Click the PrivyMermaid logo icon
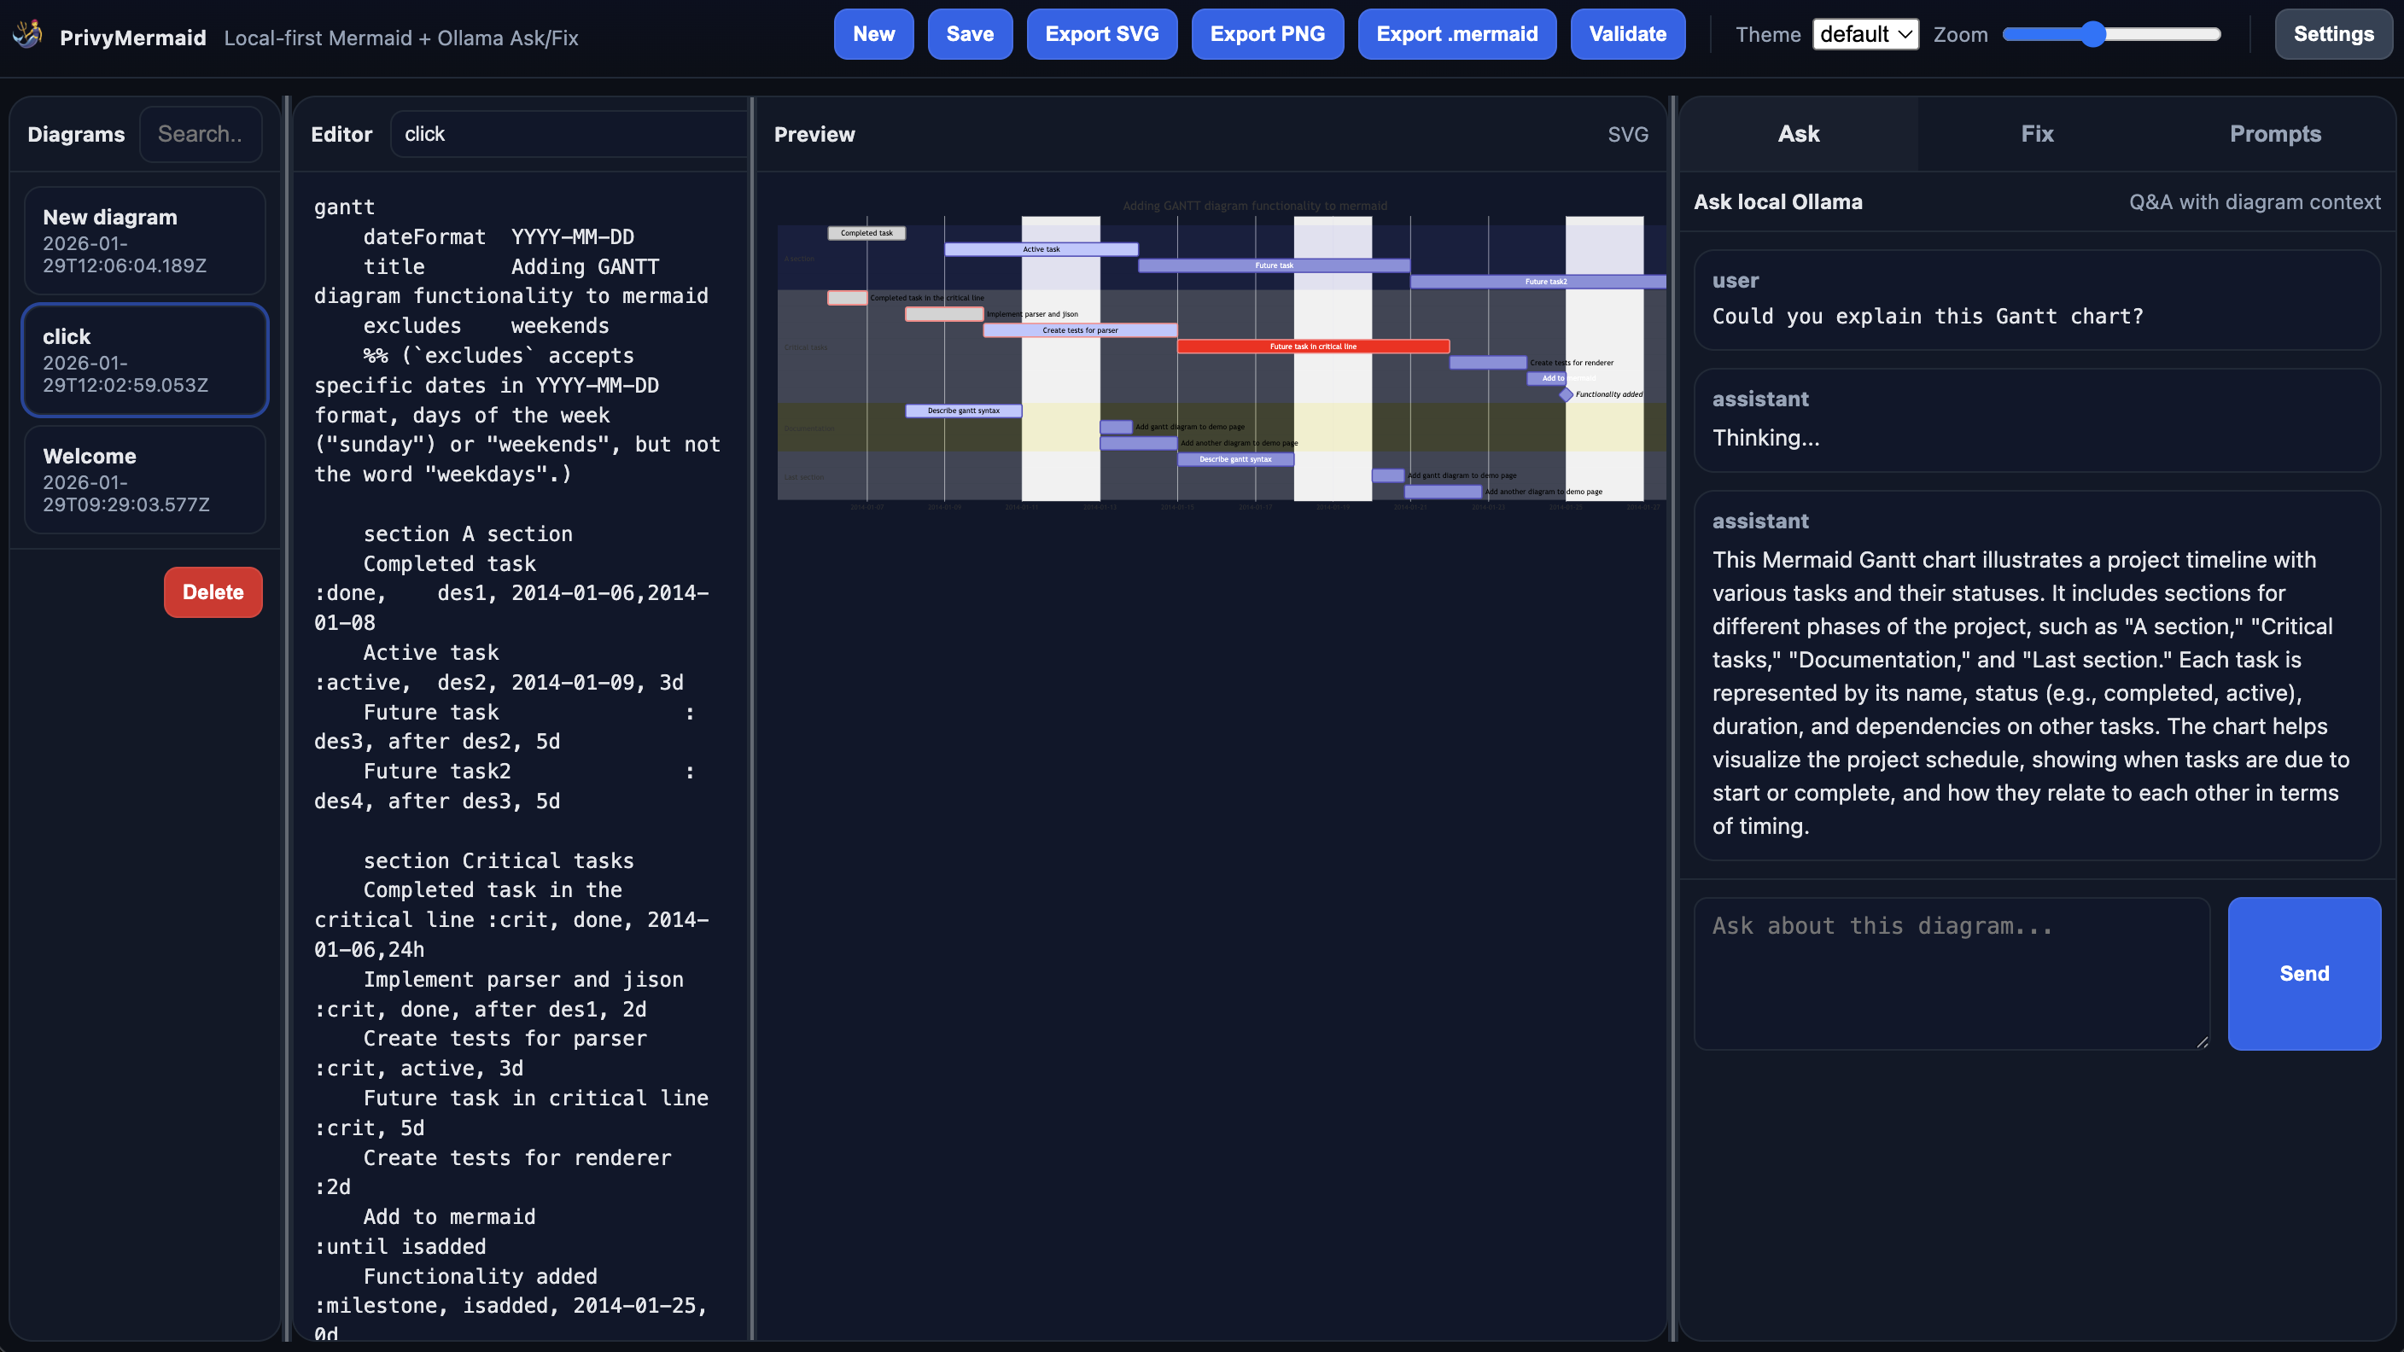Screen dimensions: 2404x1352 click(27, 33)
